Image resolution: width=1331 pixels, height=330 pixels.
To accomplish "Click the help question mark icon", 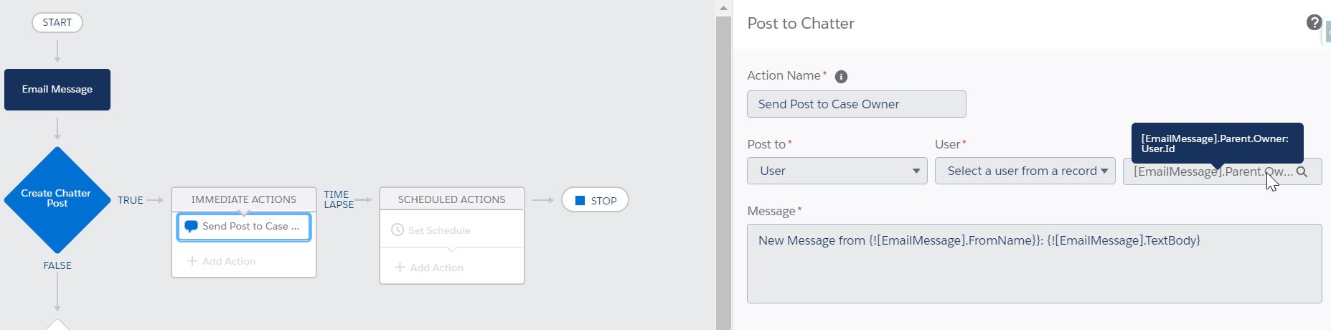I will click(x=1314, y=23).
